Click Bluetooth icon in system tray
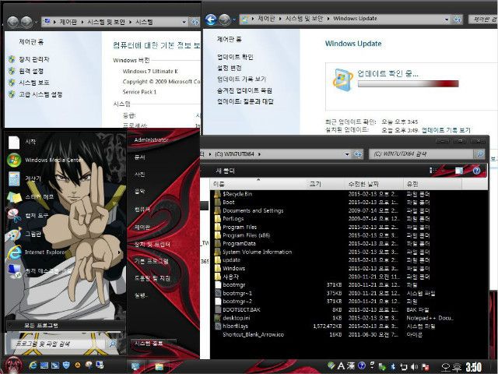This screenshot has height=374, width=498. [x=393, y=366]
